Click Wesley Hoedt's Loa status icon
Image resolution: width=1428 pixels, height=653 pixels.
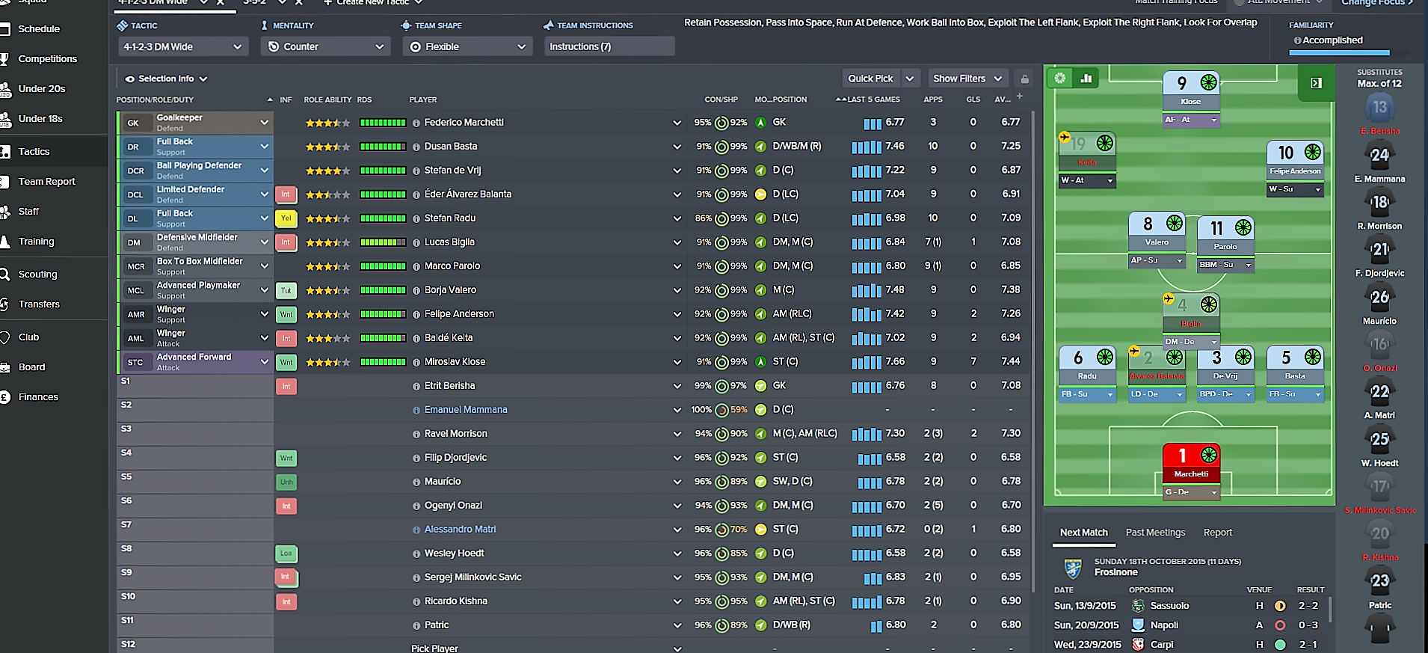click(286, 554)
